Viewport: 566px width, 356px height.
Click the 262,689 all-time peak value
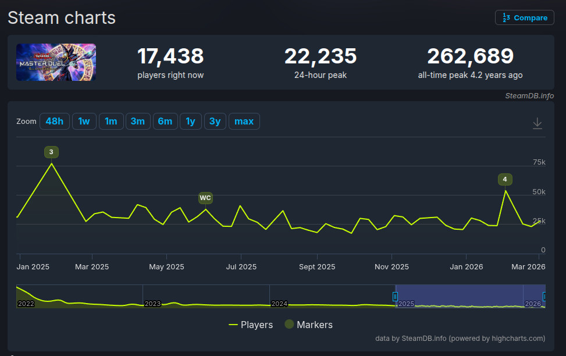tap(471, 56)
